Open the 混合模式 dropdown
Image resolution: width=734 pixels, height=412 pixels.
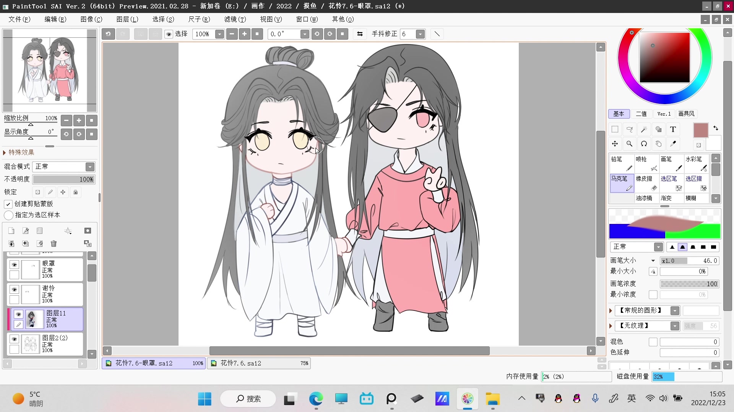(x=90, y=167)
